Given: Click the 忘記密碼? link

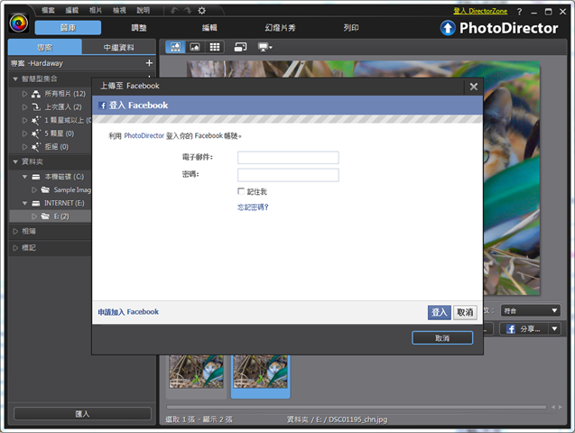Looking at the screenshot, I should (x=253, y=207).
